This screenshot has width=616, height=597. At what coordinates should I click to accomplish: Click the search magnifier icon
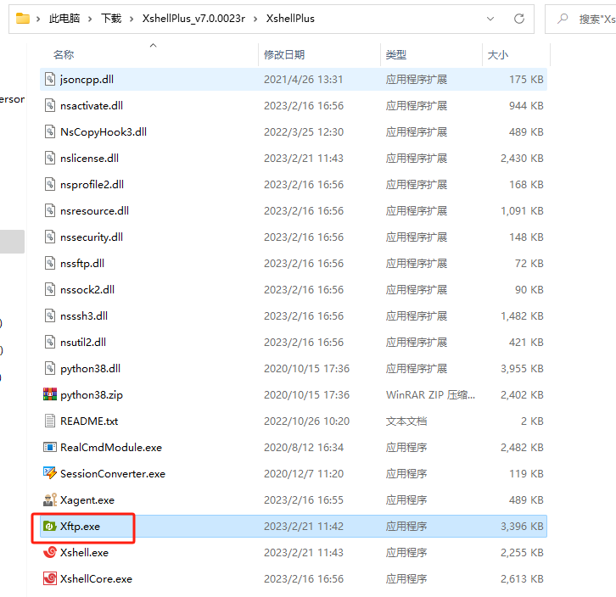click(563, 19)
